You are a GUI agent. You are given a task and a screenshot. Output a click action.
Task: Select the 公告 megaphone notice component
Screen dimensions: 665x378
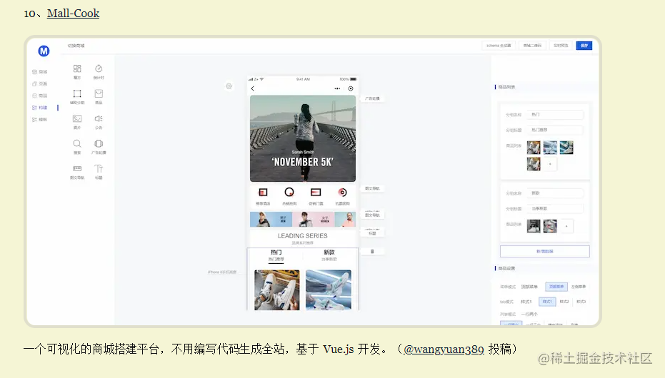[99, 121]
